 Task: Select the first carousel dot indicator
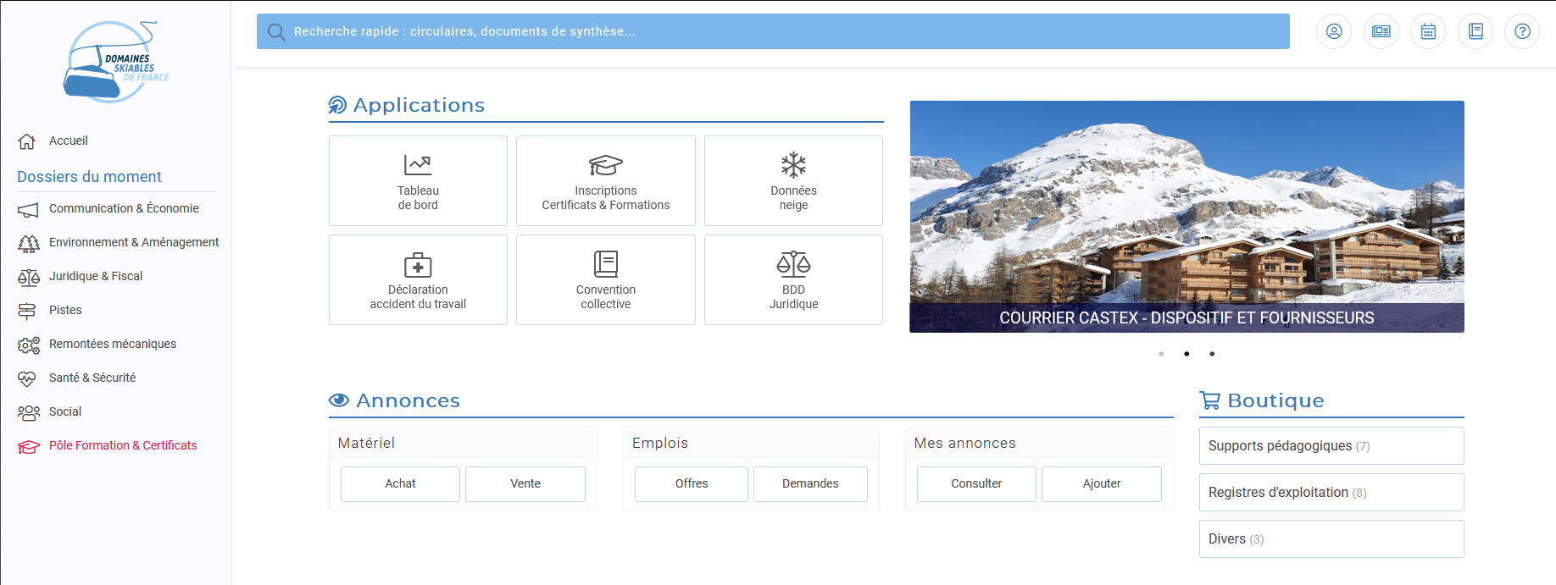tap(1161, 354)
